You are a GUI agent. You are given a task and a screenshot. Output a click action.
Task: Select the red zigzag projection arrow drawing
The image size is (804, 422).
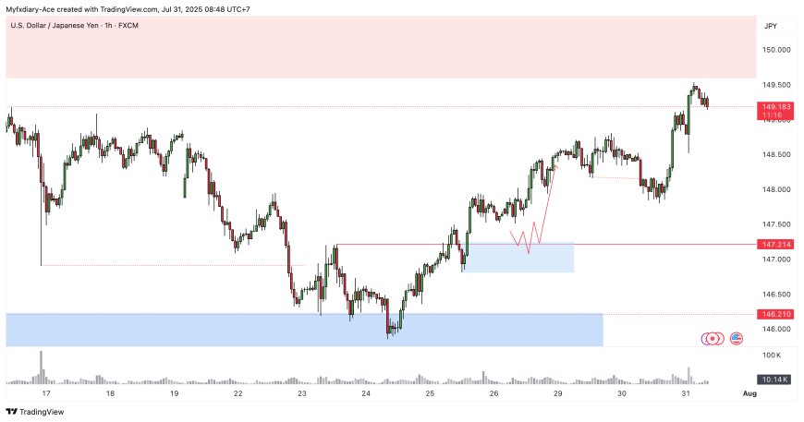coord(539,217)
